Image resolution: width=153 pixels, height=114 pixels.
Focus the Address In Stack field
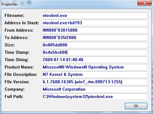[x=95, y=23]
